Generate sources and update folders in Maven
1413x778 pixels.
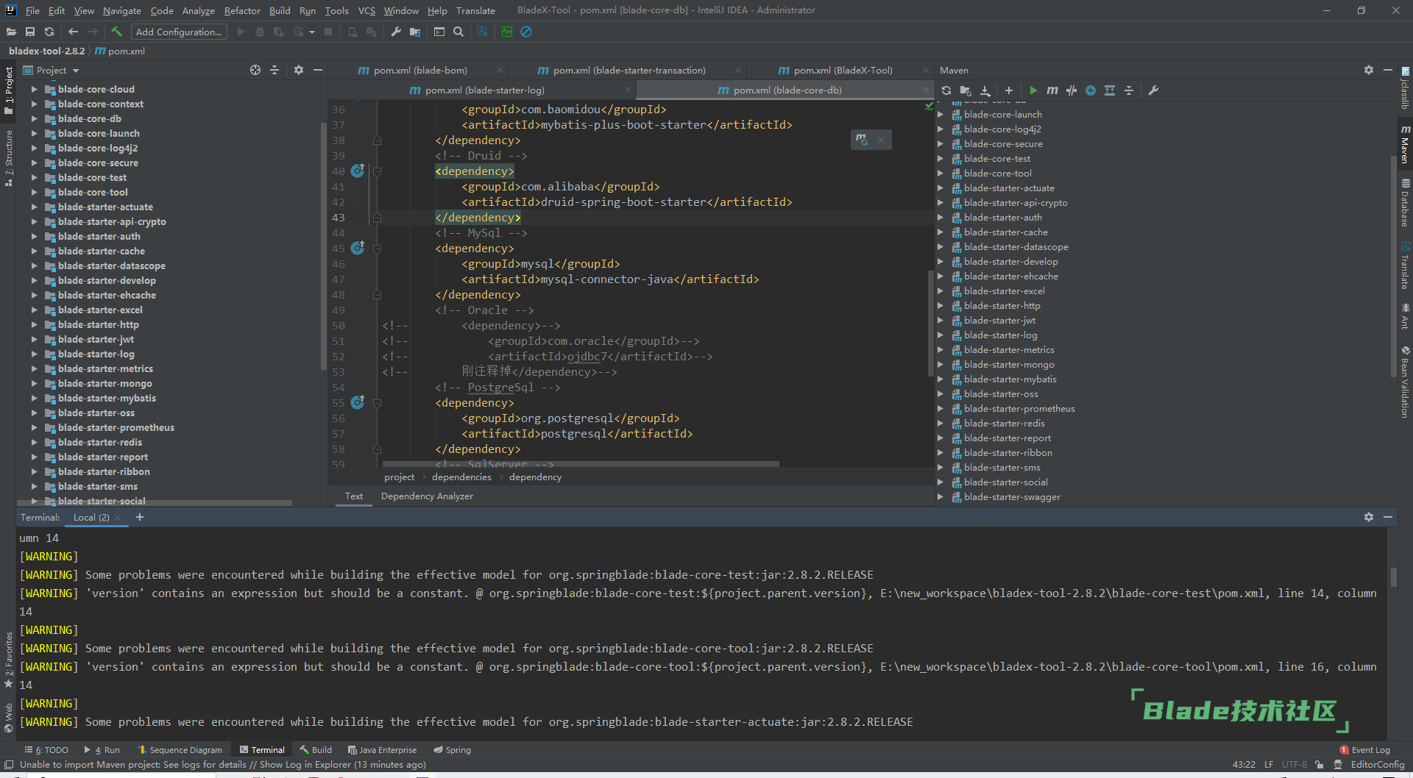pyautogui.click(x=966, y=90)
